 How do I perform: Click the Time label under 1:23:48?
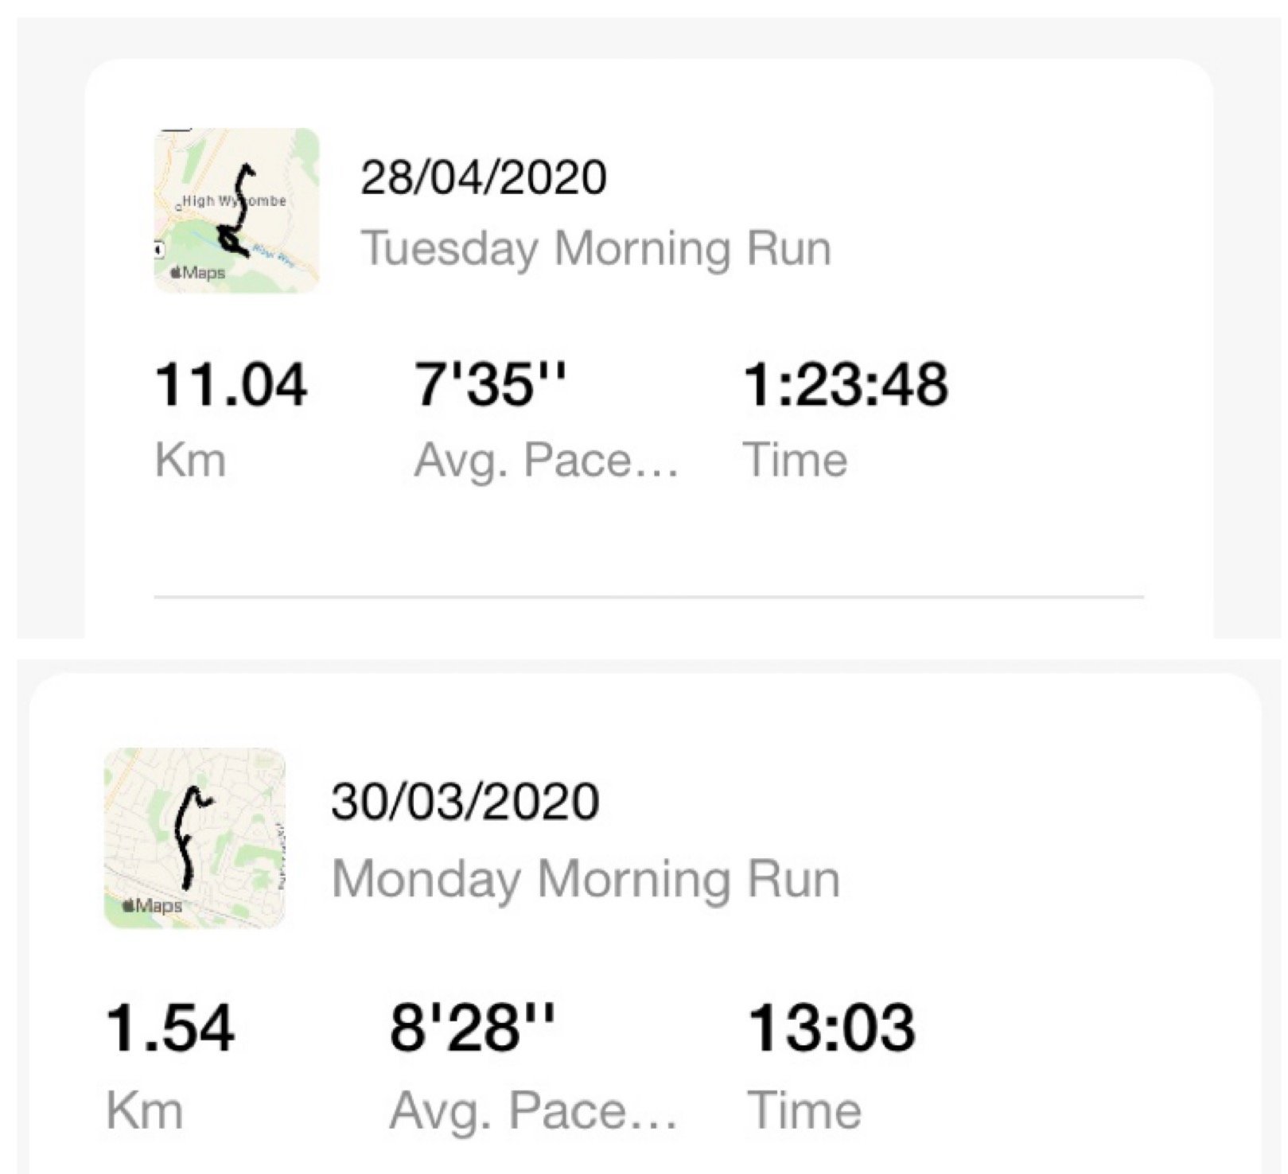795,460
